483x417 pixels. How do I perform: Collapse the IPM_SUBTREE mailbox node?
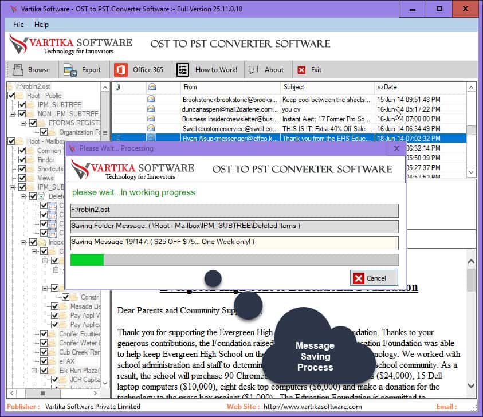[x=12, y=187]
